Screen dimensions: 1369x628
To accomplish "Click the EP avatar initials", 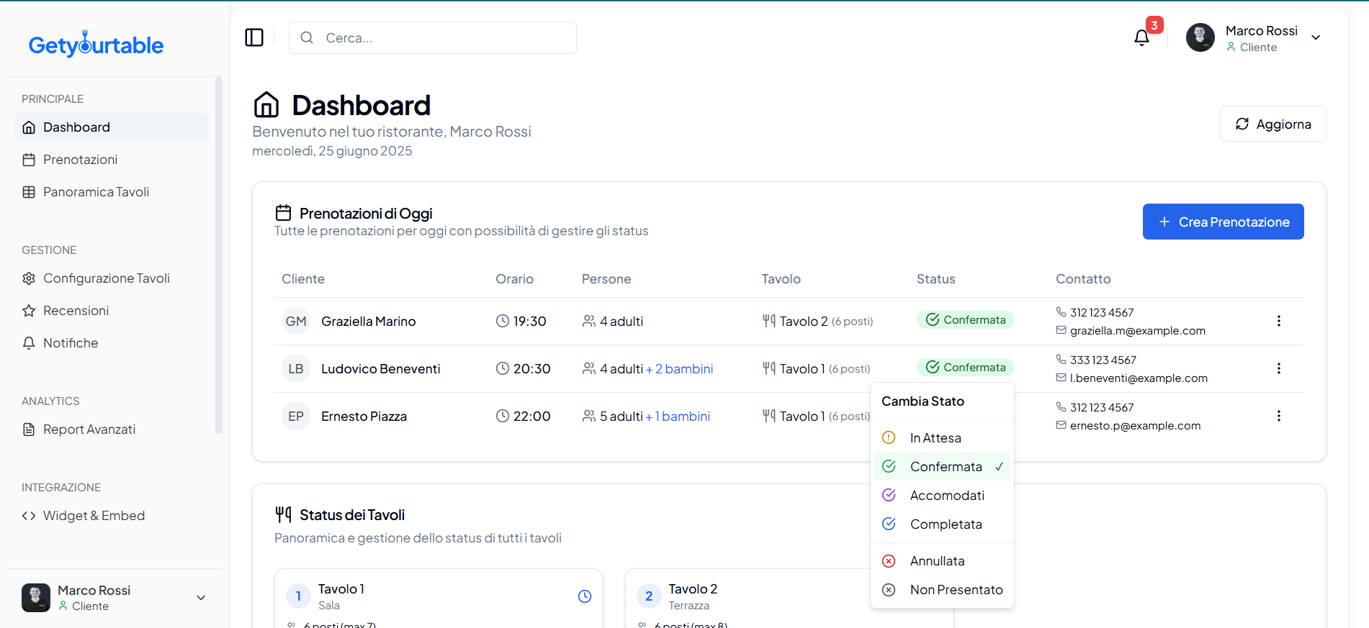I will point(296,416).
